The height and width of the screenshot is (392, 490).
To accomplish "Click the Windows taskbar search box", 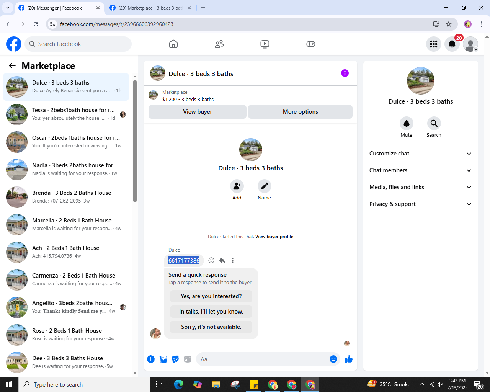I will point(84,384).
